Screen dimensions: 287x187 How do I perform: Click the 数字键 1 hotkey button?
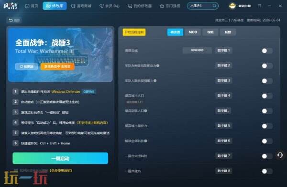click(x=224, y=50)
